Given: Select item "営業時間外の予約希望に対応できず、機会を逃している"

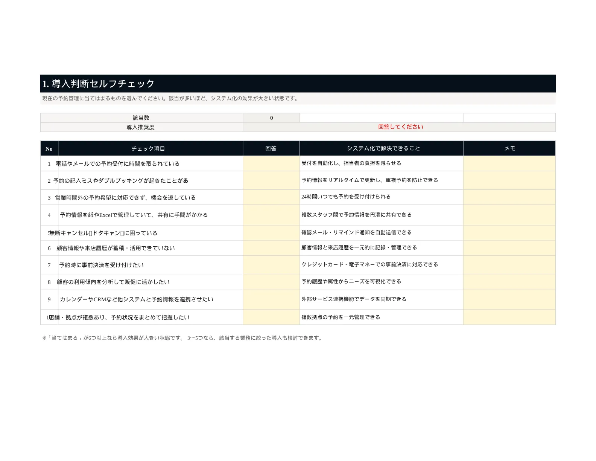Looking at the screenshot, I should (125, 198).
